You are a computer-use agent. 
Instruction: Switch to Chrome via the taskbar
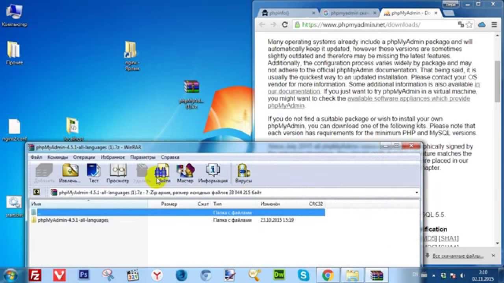click(x=328, y=275)
